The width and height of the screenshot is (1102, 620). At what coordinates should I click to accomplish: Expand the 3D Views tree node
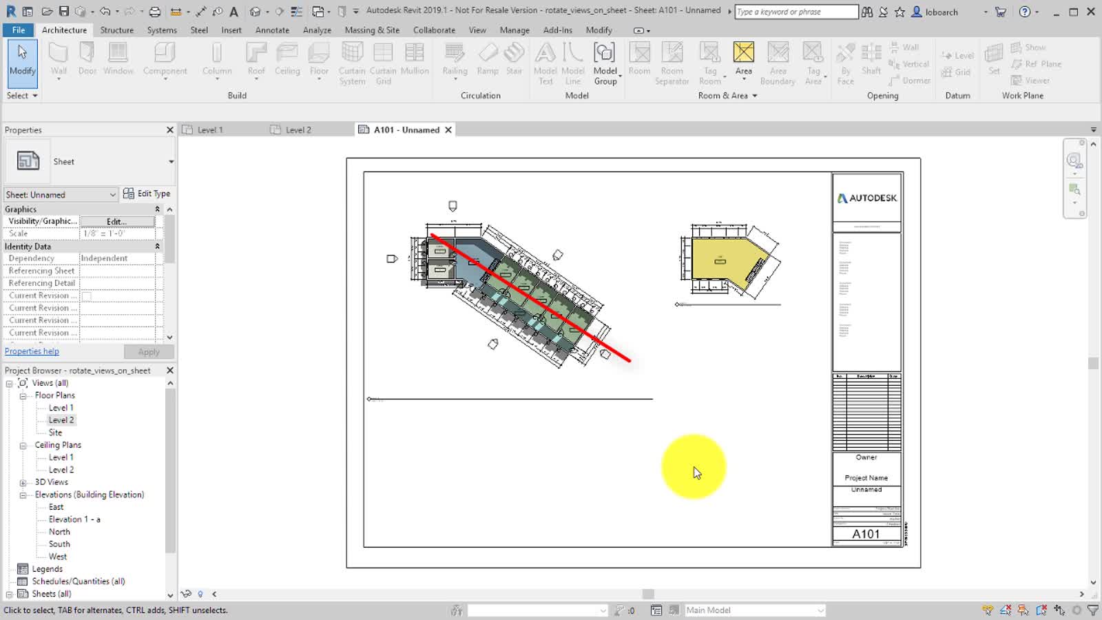[x=23, y=482]
